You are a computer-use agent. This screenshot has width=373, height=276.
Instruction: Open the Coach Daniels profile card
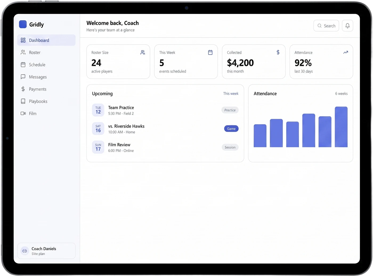[46, 251]
